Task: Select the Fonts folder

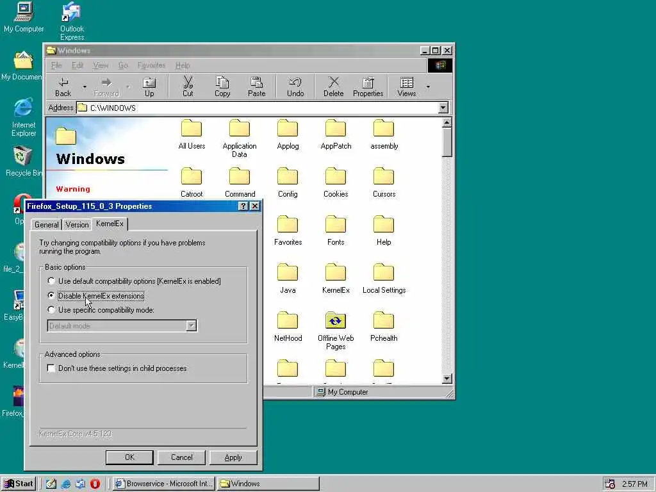Action: click(x=336, y=231)
